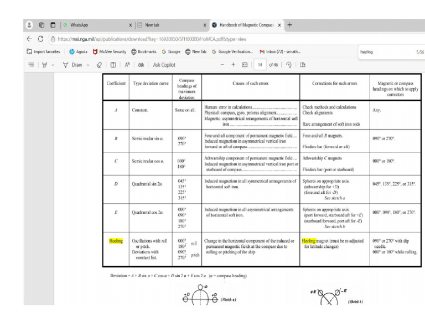Zoom out using the minus icon
Image resolution: width=425 pixels, height=328 pixels.
[x=222, y=65]
